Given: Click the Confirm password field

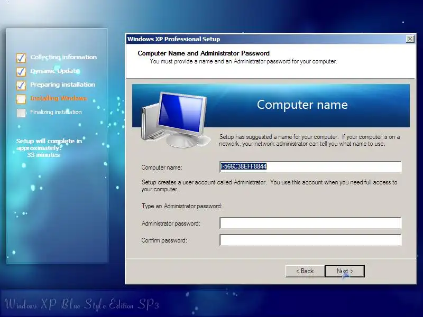Looking at the screenshot, I should coord(310,240).
